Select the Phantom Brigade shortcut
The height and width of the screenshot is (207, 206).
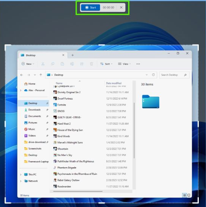coord(65,168)
